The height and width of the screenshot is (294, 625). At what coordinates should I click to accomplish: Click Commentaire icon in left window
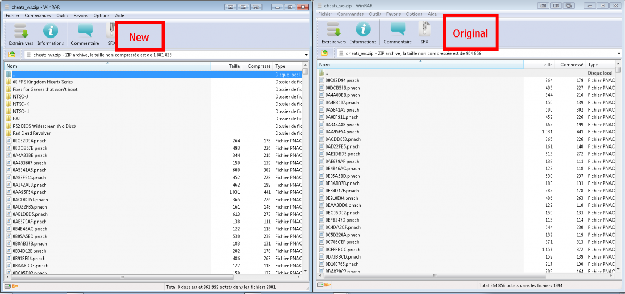pos(85,32)
